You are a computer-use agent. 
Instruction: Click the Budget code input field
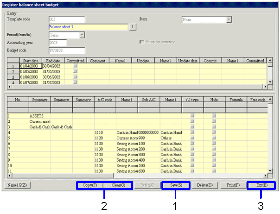pyautogui.click(x=67, y=50)
